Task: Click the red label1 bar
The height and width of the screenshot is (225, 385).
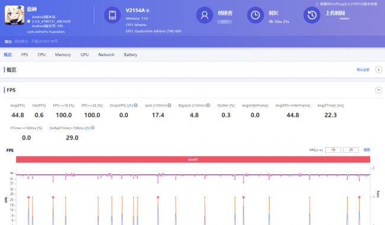Action: click(193, 159)
